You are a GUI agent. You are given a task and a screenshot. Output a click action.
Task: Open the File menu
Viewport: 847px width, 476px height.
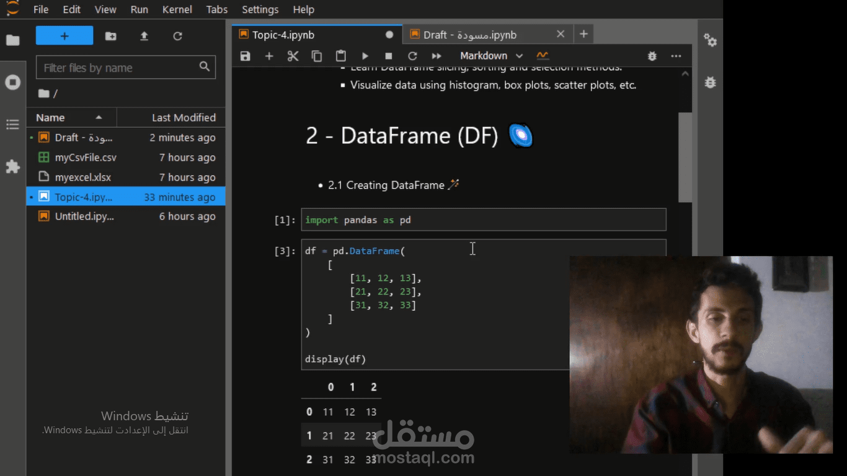41,9
